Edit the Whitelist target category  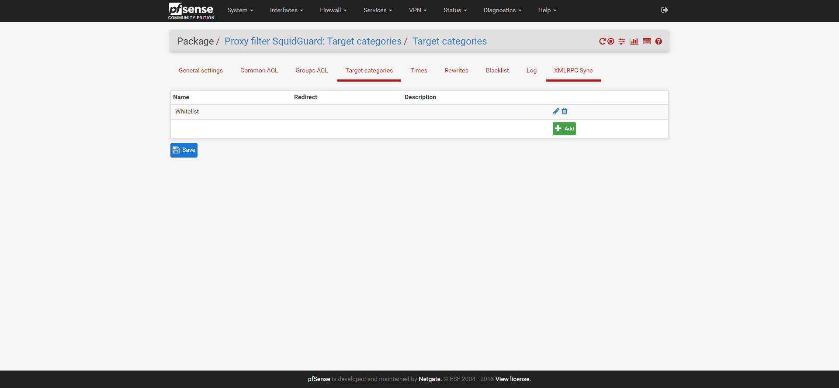556,111
